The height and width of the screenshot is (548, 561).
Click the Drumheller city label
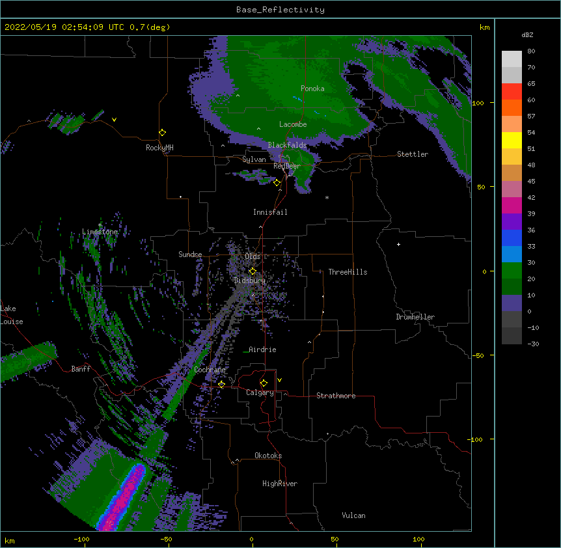point(415,316)
